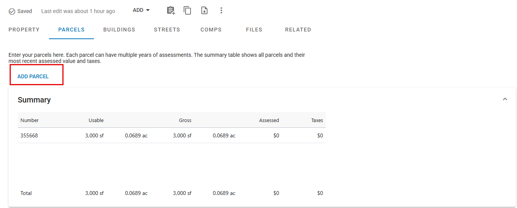Open the three-dot more options menu
This screenshot has height=208, width=517.
click(x=221, y=10)
